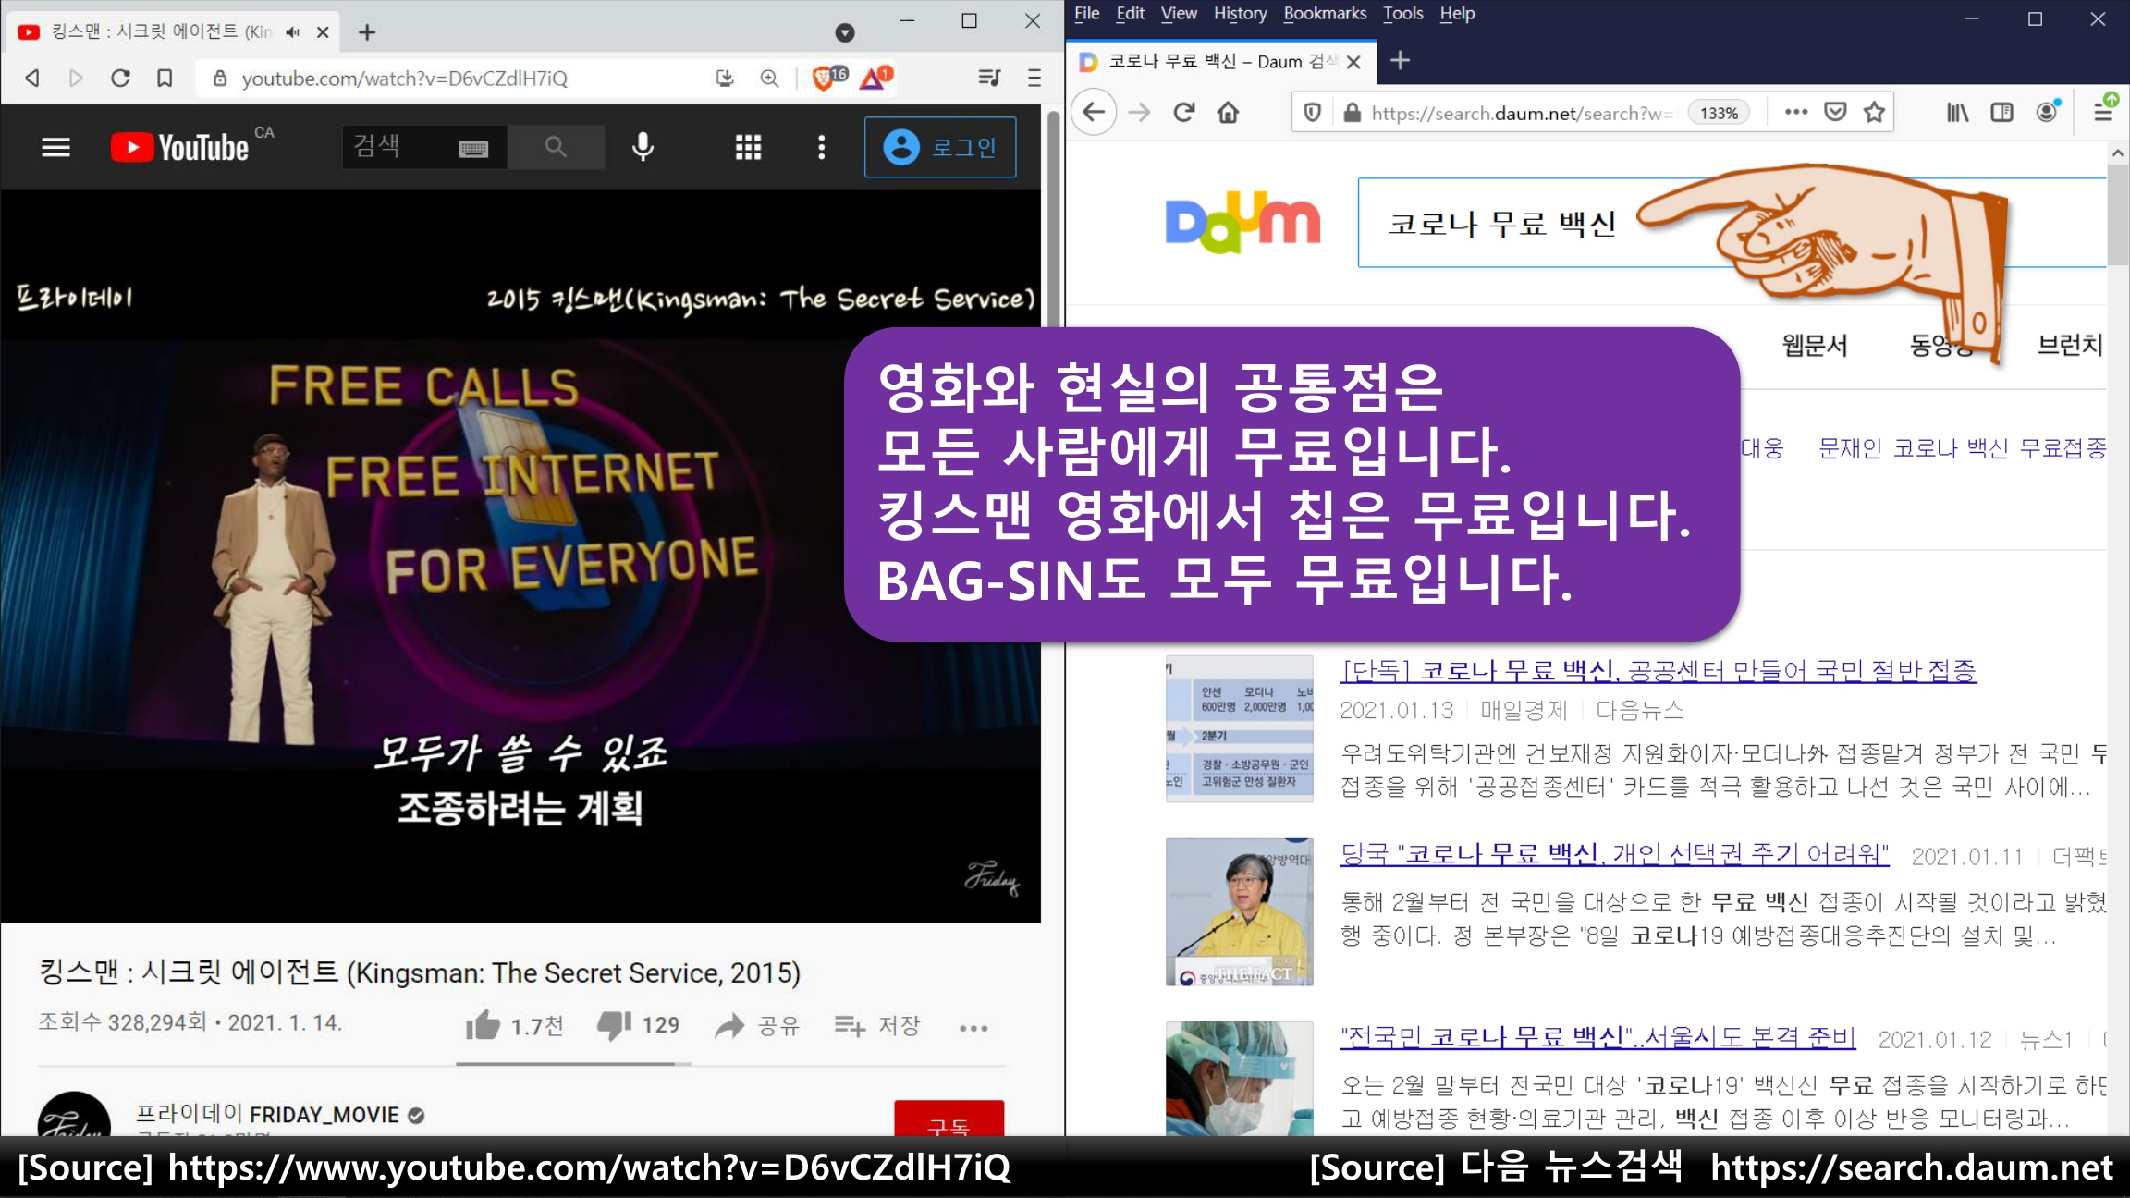Viewport: 2130px width, 1198px height.
Task: Click the zoom magnifier in Brave address bar
Action: coord(769,79)
